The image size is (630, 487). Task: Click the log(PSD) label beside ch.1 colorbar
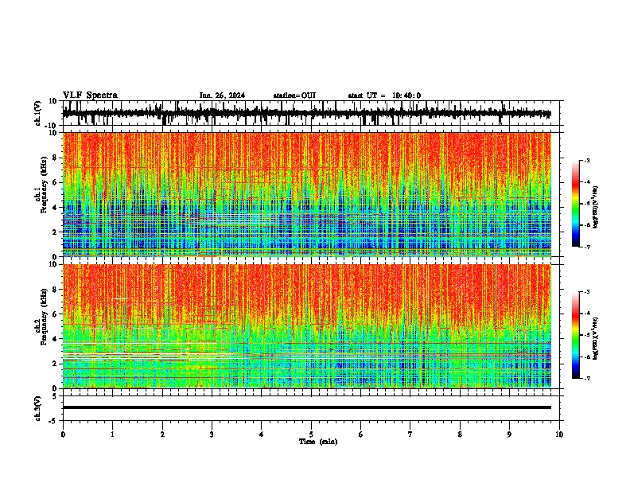point(595,207)
